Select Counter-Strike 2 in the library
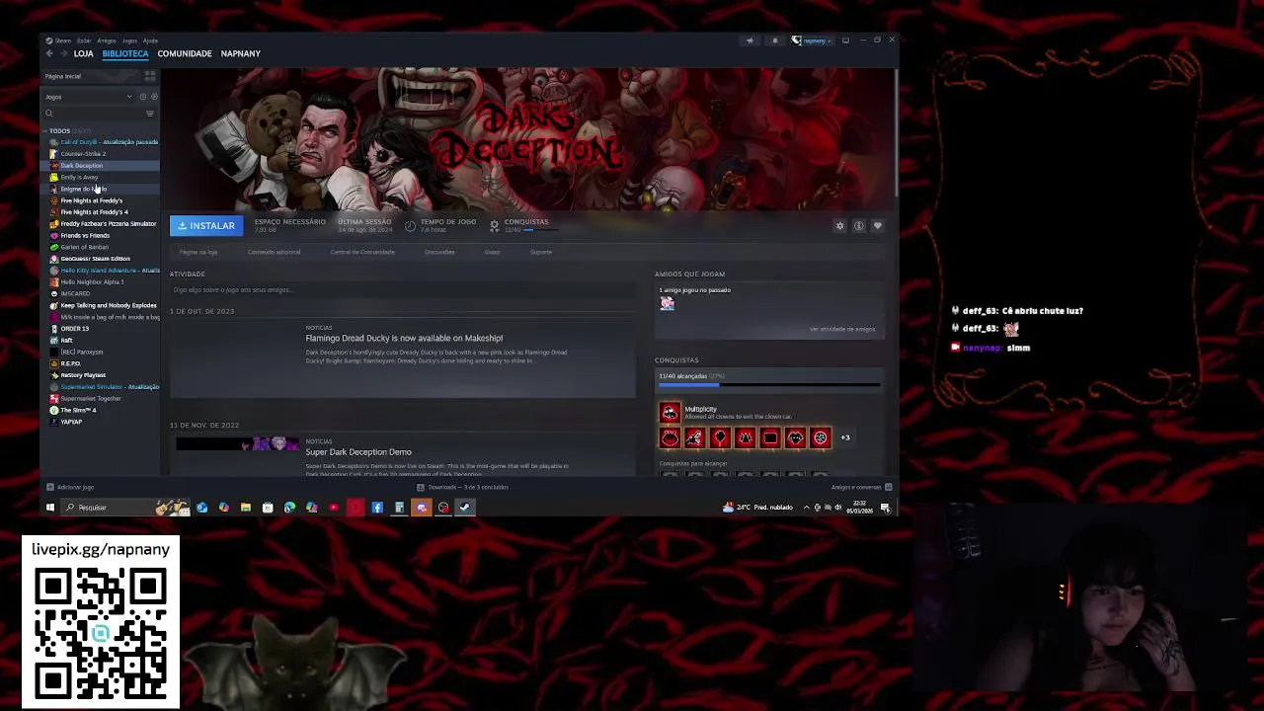1264x711 pixels. (83, 154)
